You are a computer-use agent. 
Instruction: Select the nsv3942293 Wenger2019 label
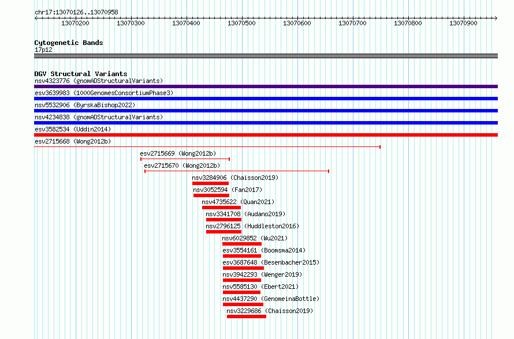[262, 274]
